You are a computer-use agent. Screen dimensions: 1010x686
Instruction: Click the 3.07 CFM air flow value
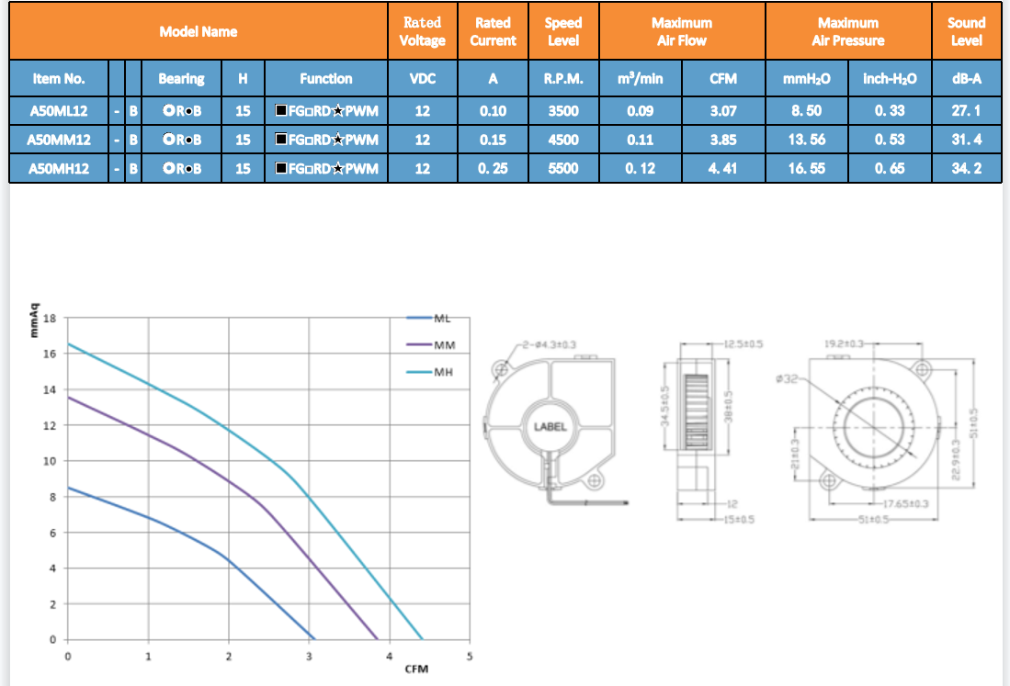pyautogui.click(x=723, y=112)
